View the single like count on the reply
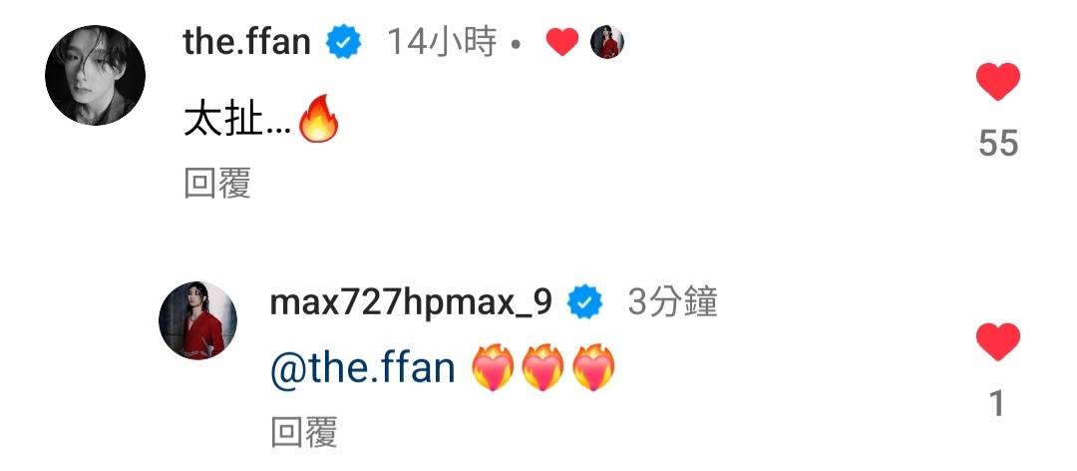1077x471 pixels. 996,403
